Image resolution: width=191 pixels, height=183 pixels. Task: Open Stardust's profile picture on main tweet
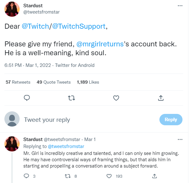[x=12, y=9]
